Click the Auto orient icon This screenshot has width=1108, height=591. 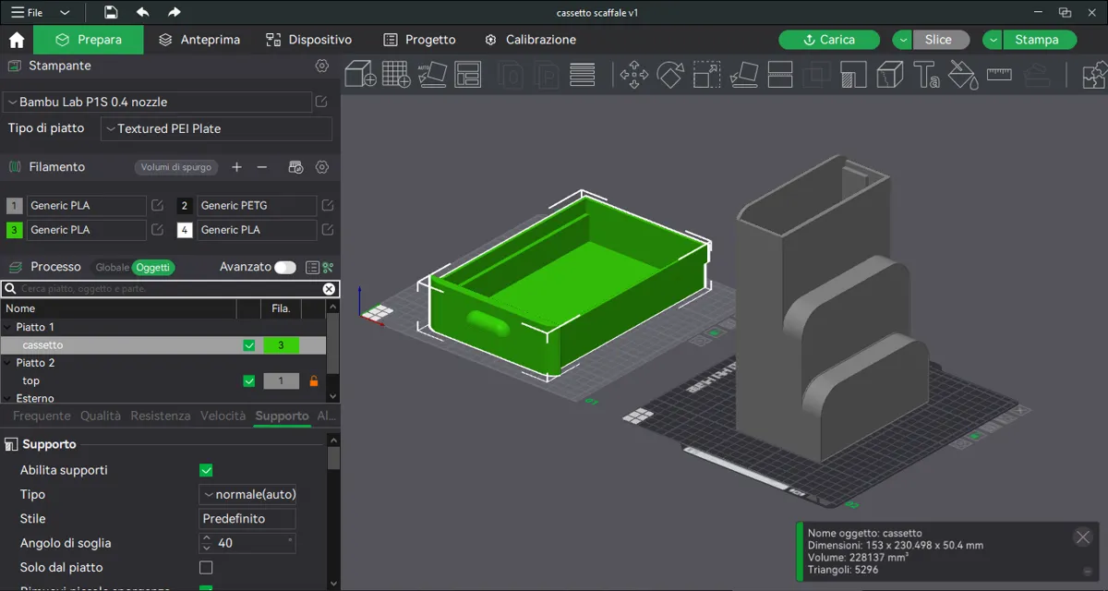432,74
